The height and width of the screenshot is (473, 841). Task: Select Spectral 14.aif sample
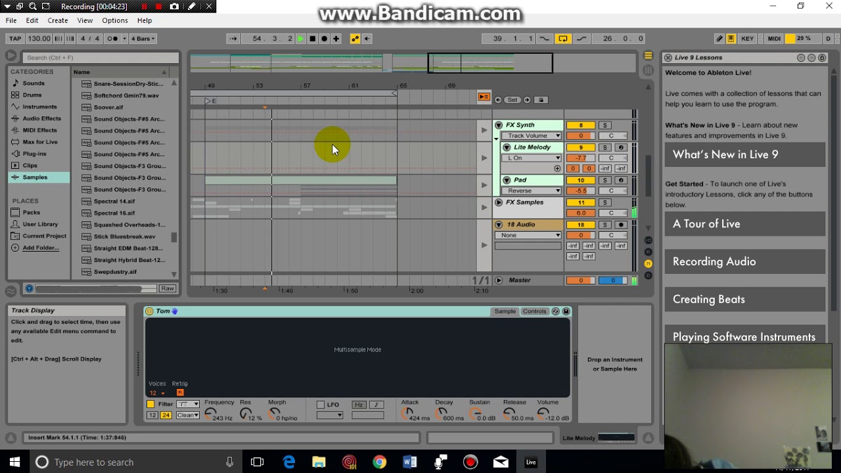[x=114, y=201]
